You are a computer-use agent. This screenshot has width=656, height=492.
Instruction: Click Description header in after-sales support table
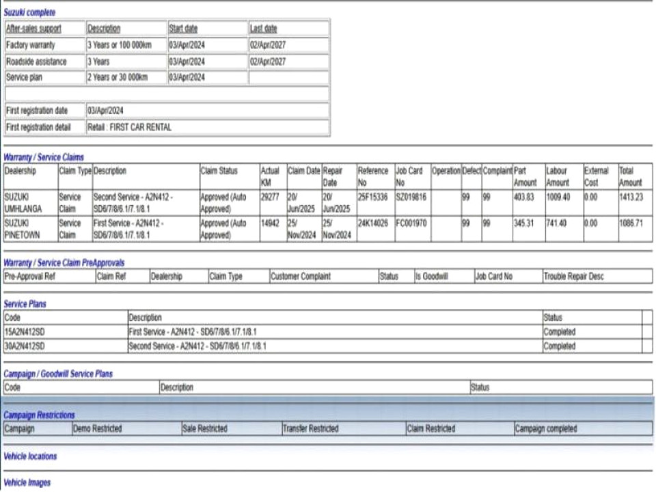[x=104, y=29]
